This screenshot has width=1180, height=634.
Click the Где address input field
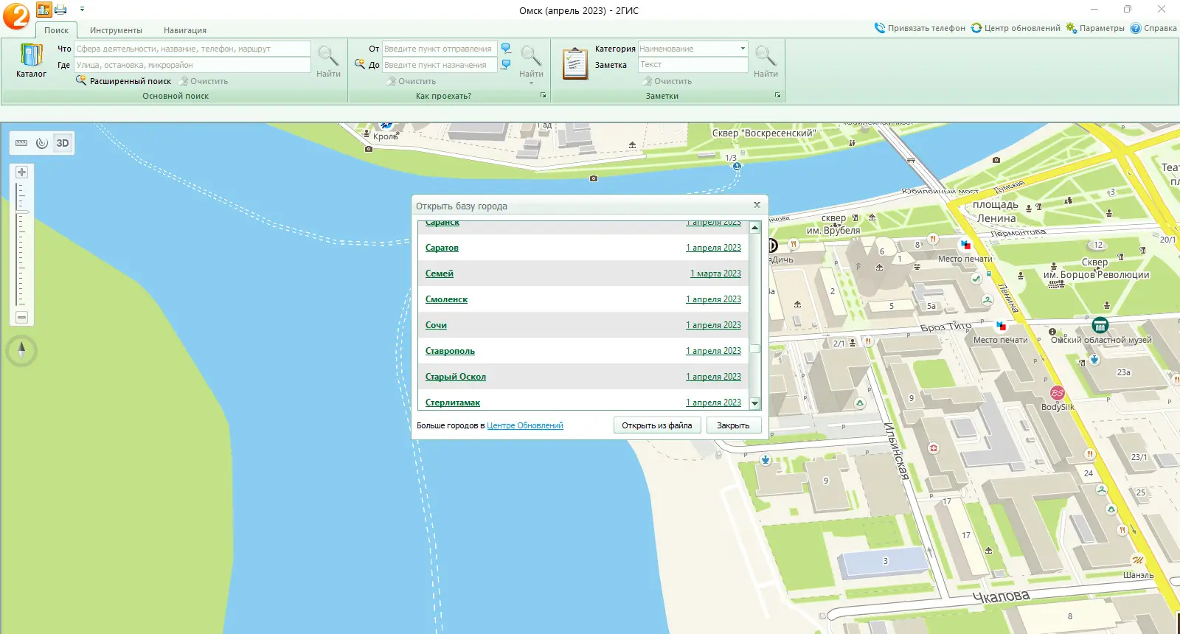[x=192, y=65]
